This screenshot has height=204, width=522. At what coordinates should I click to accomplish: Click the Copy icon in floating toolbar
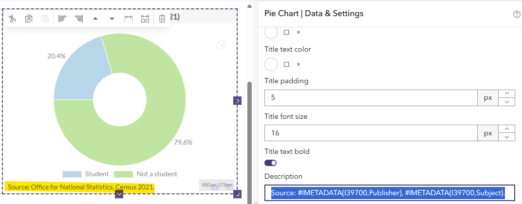coord(29,19)
